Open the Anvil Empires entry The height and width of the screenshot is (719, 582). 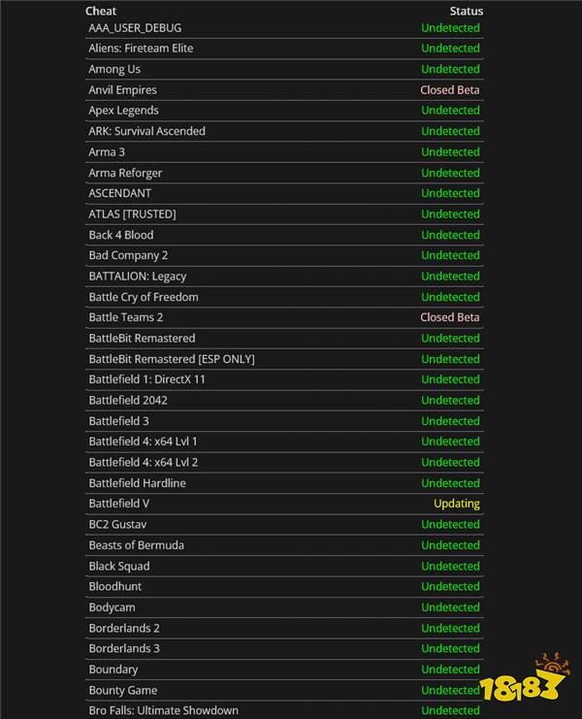[123, 90]
